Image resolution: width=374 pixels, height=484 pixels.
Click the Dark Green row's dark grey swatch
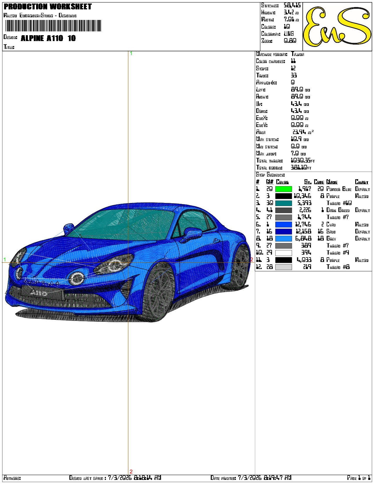283,210
